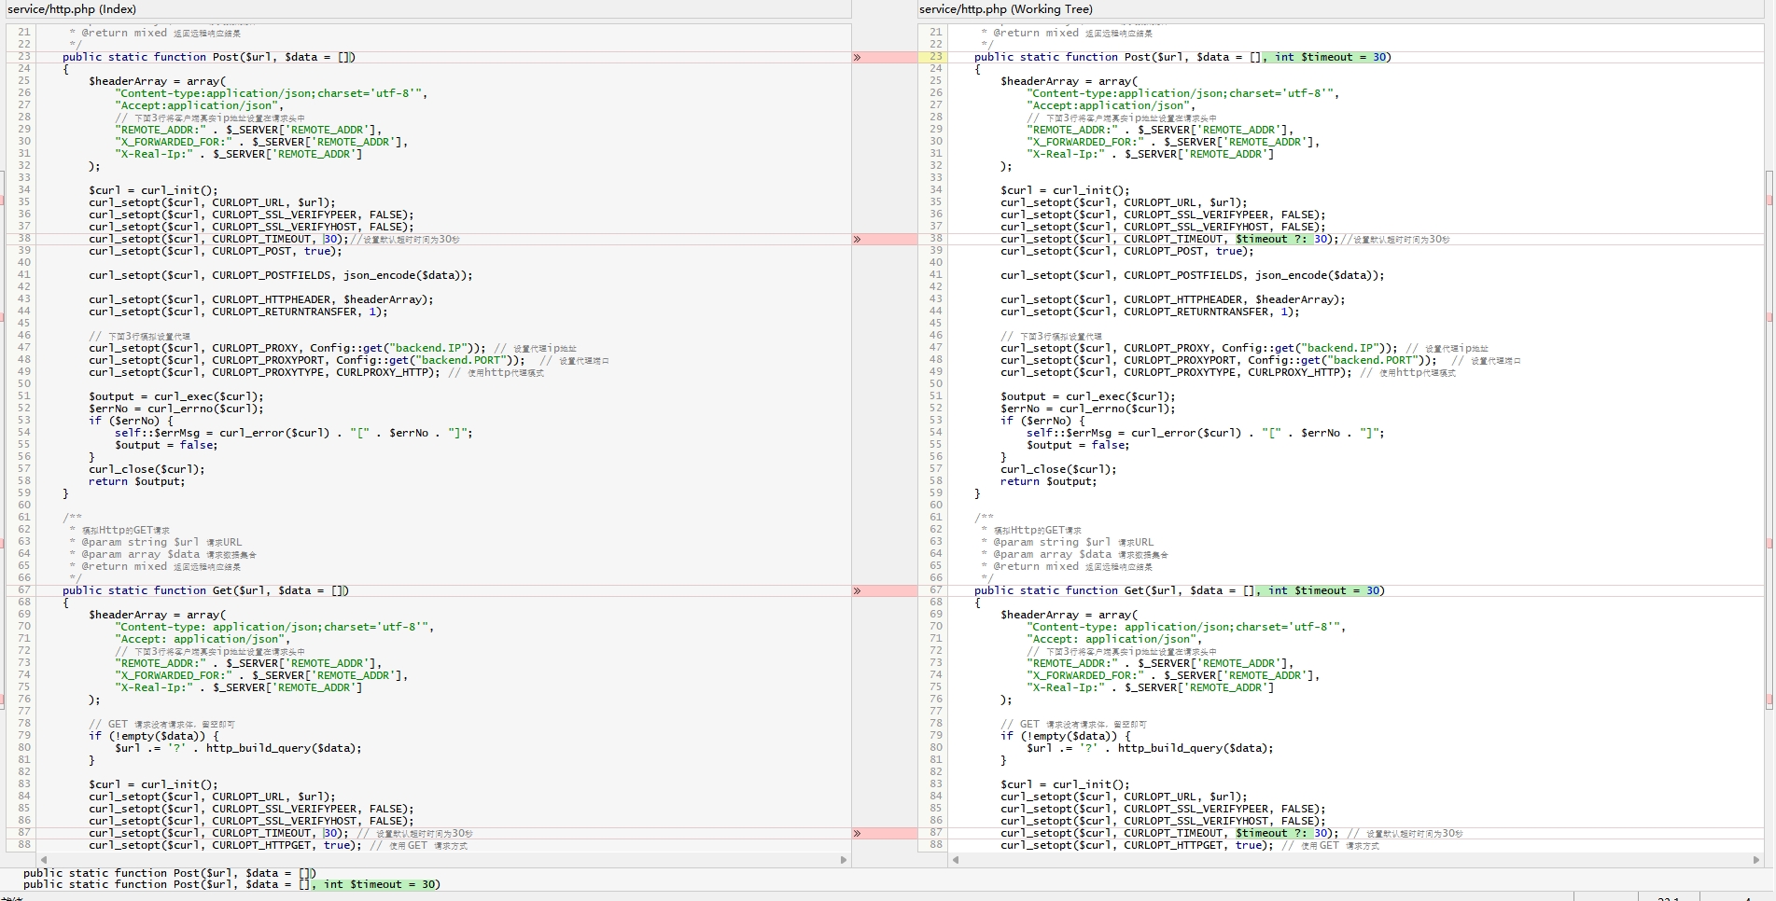Click the vertical scrollbar of the right pane
Image resolution: width=1776 pixels, height=901 pixels.
tap(1769, 438)
